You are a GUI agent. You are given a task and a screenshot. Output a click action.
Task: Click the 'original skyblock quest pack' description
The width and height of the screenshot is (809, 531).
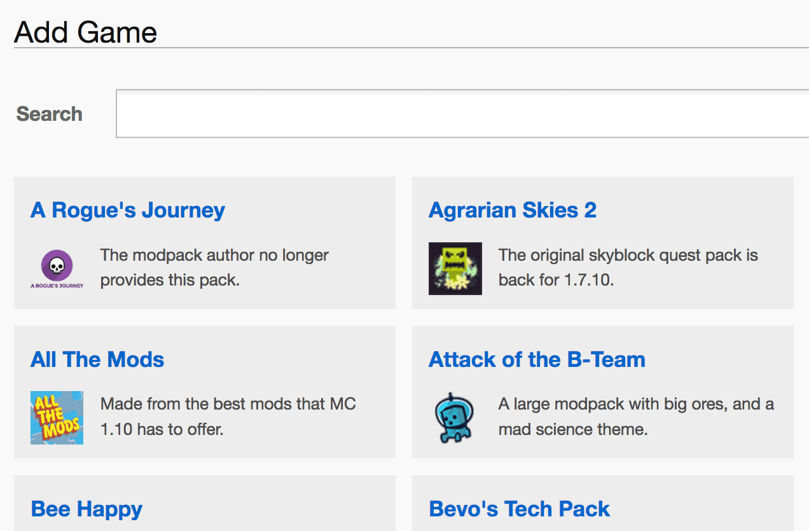click(x=628, y=268)
